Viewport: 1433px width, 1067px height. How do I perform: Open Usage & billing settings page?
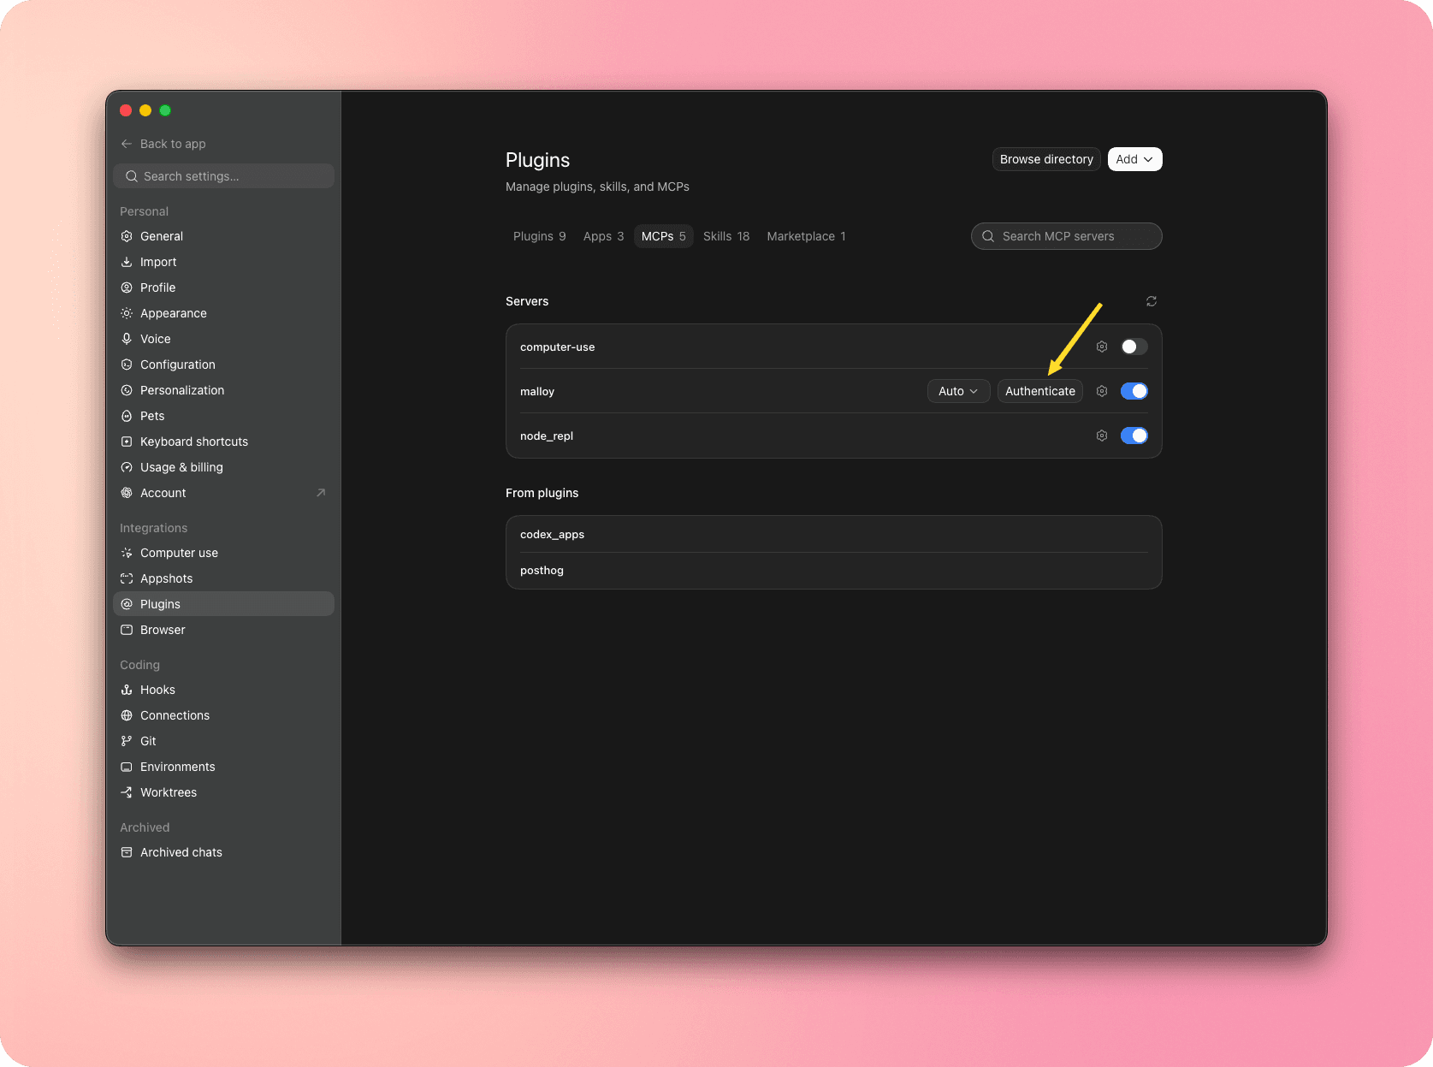[x=223, y=467]
